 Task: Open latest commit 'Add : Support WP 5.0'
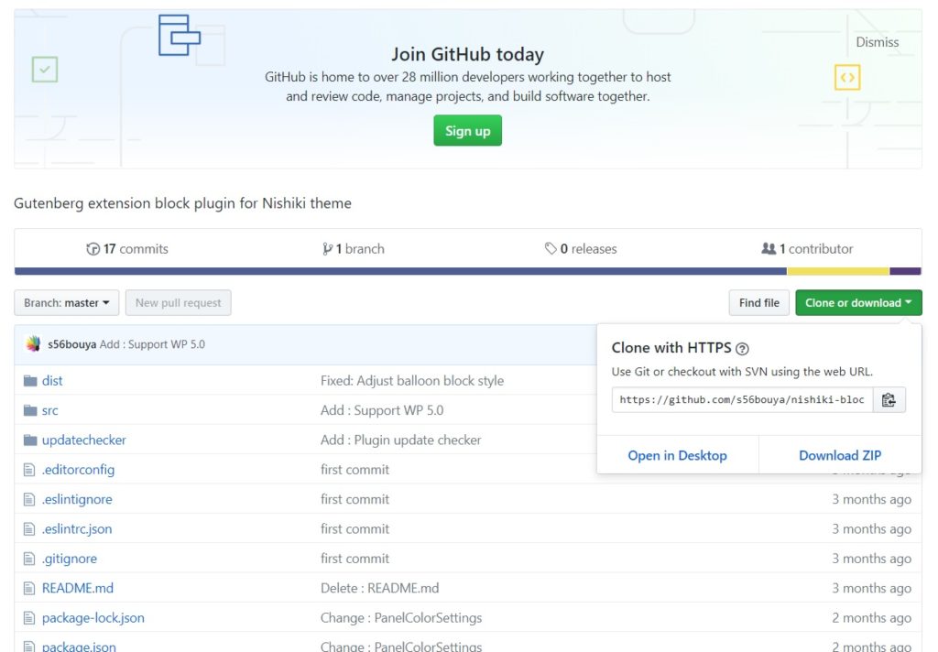(x=152, y=344)
